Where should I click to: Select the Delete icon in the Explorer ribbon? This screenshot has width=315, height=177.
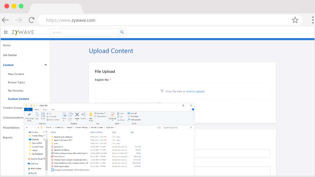pyautogui.click(x=77, y=115)
